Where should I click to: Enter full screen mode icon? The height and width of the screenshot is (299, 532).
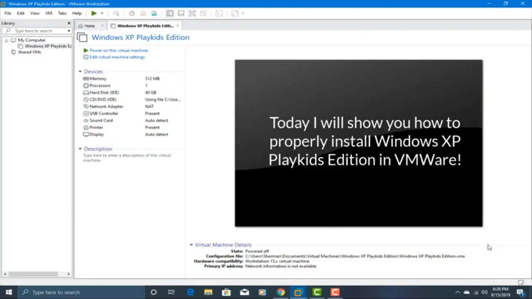point(192,13)
